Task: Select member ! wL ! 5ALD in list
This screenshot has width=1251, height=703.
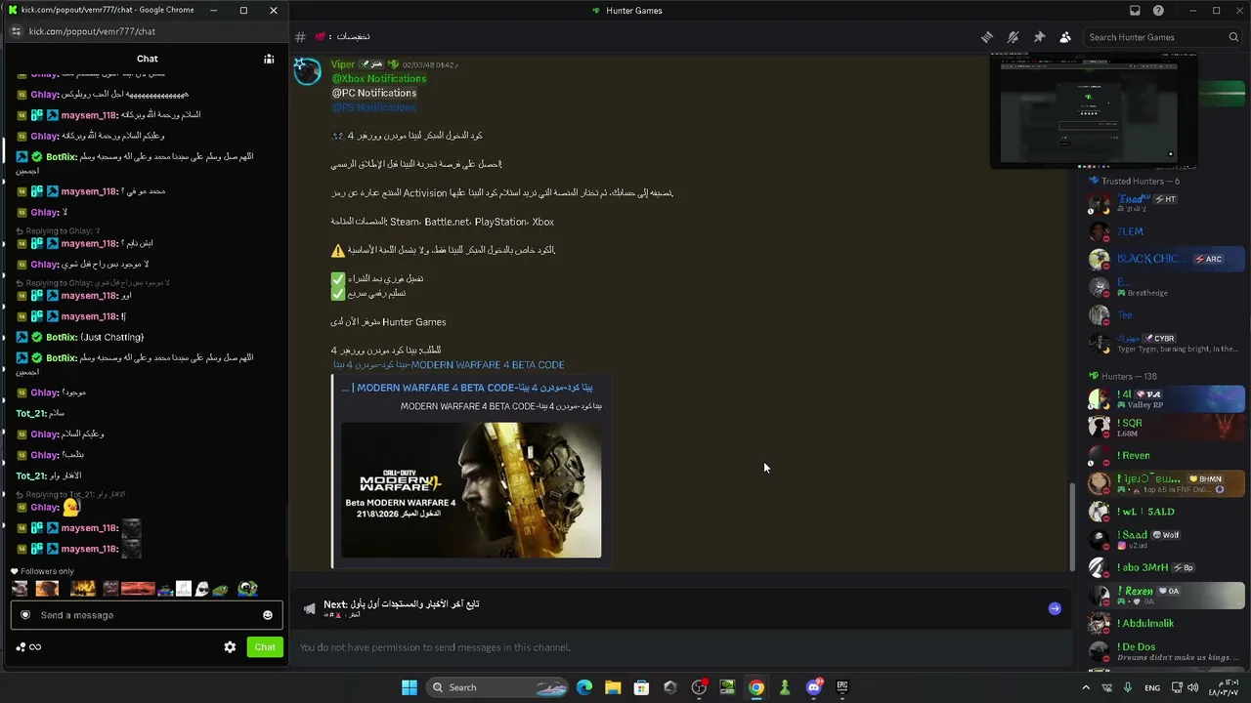Action: click(x=1165, y=512)
